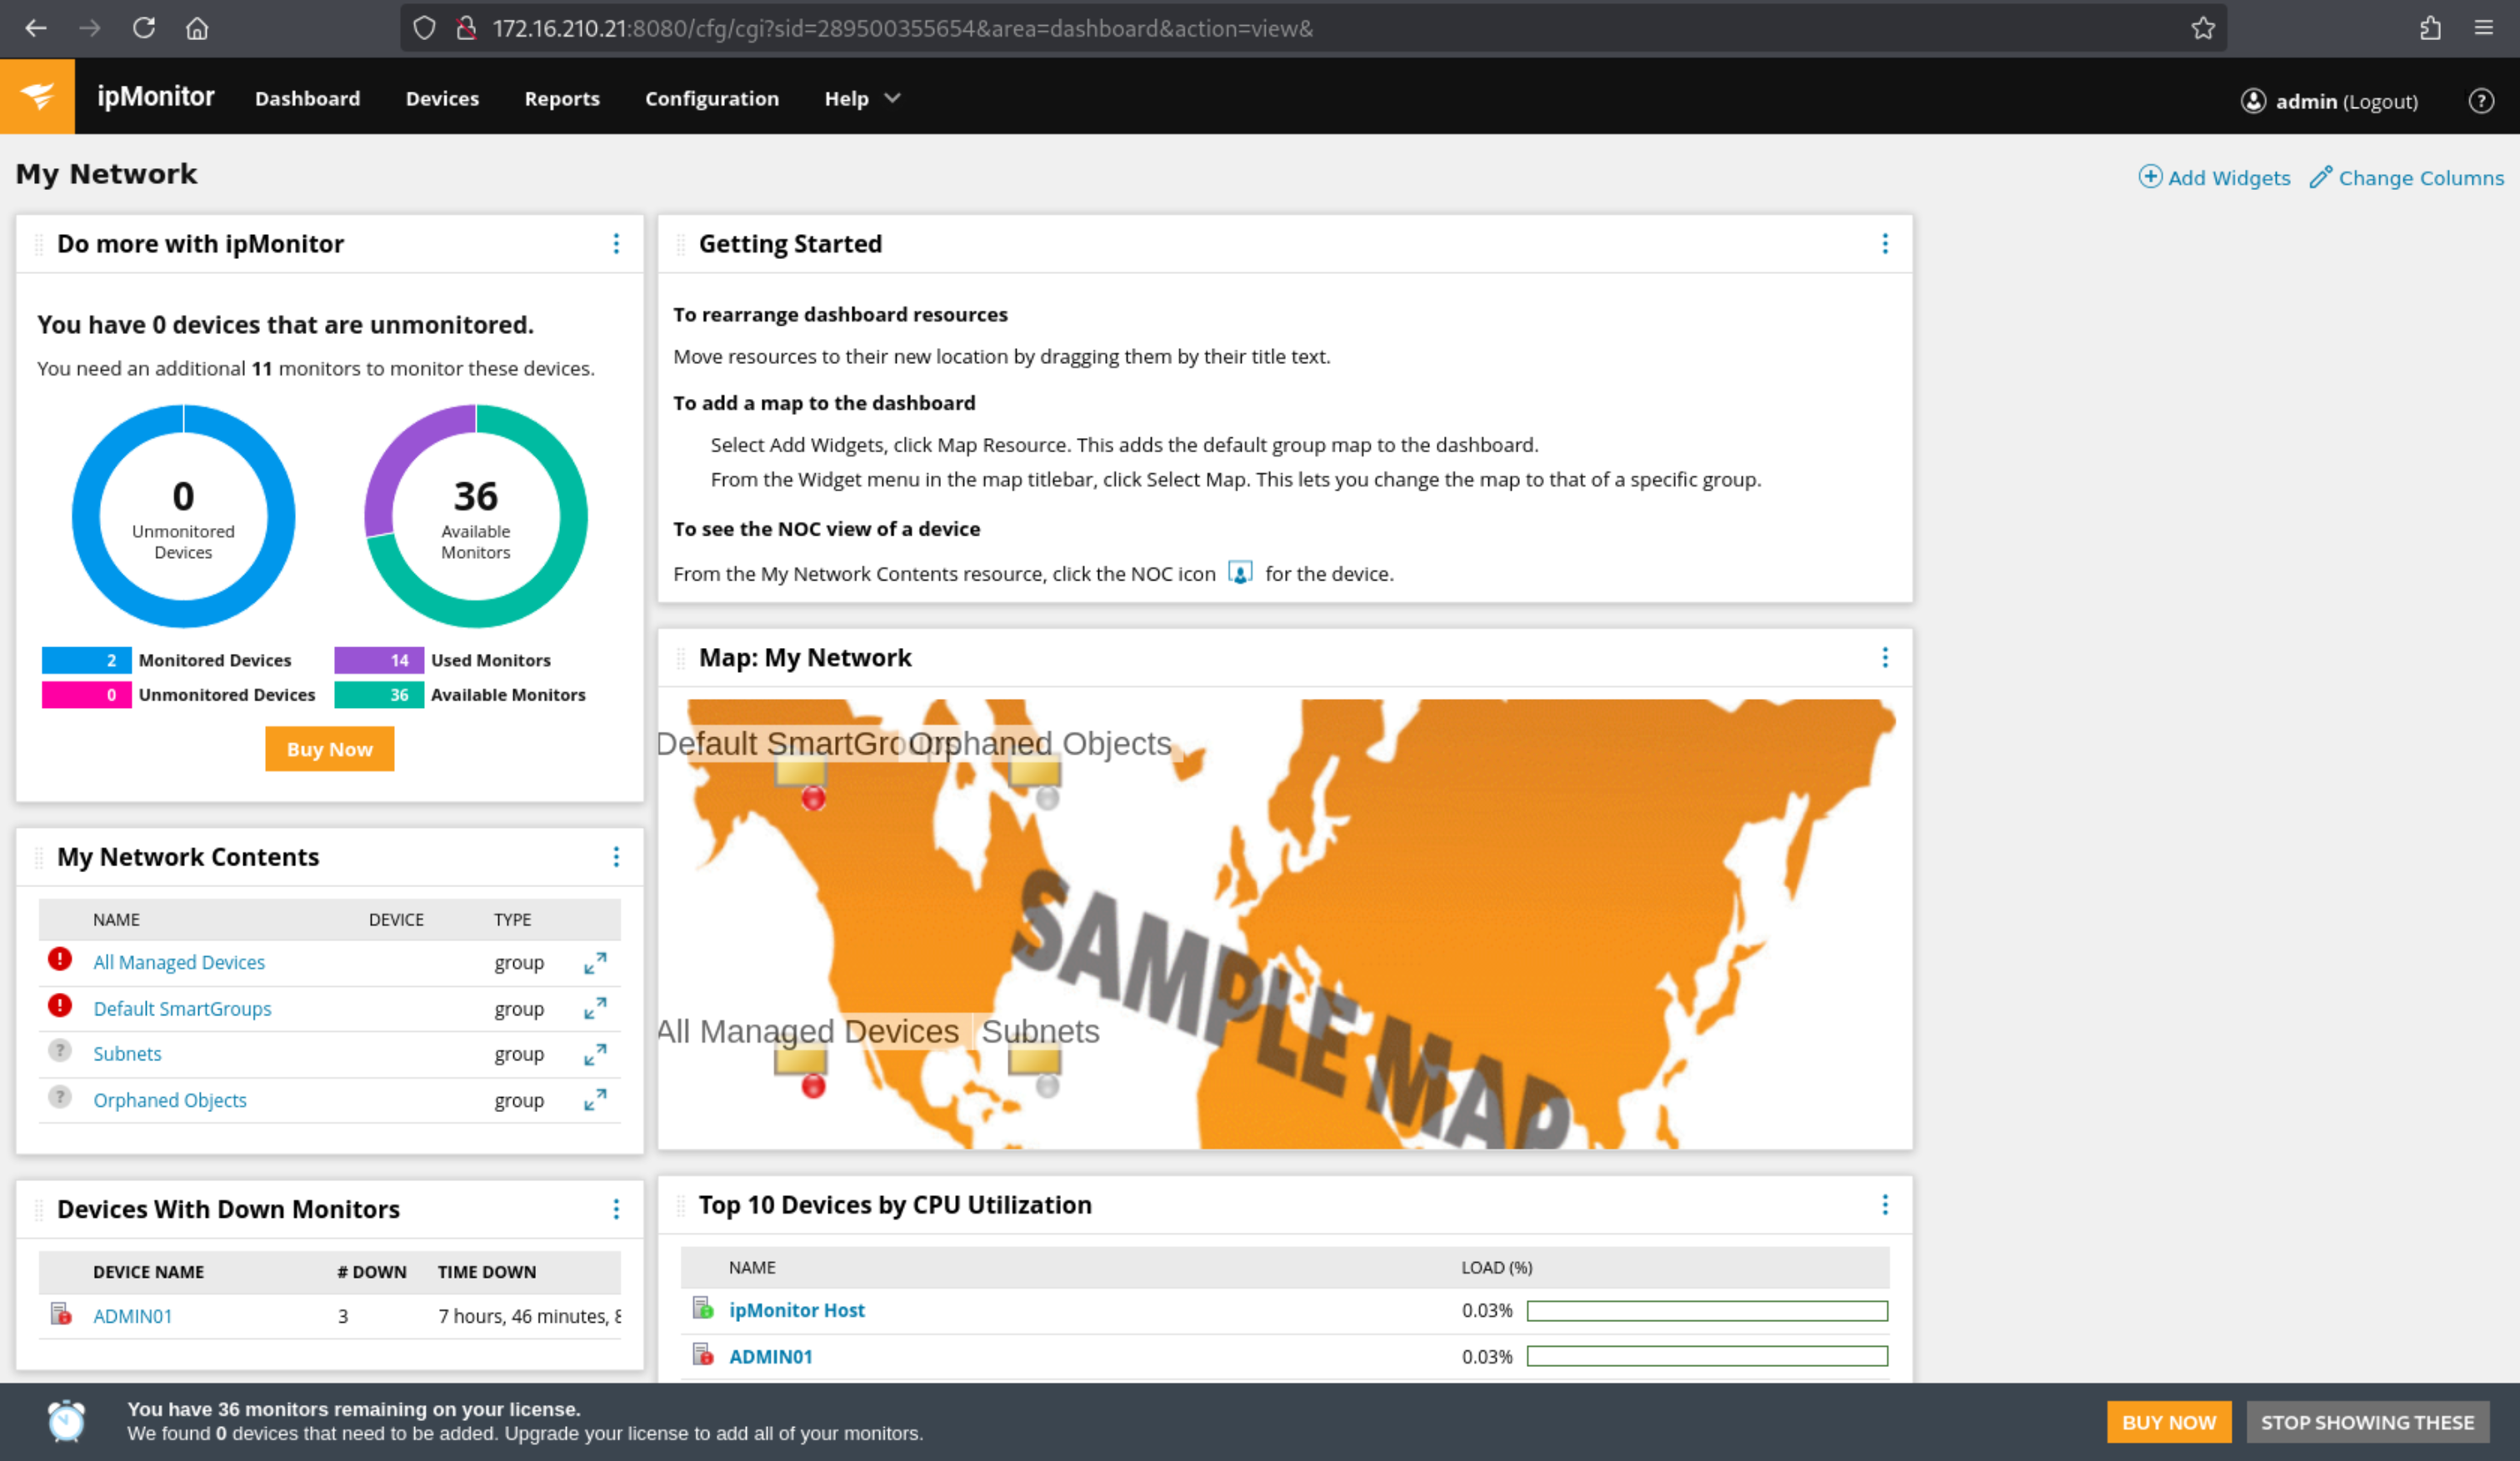Click the blue Monitored Devices legend swatch
The width and height of the screenshot is (2520, 1461).
click(86, 661)
